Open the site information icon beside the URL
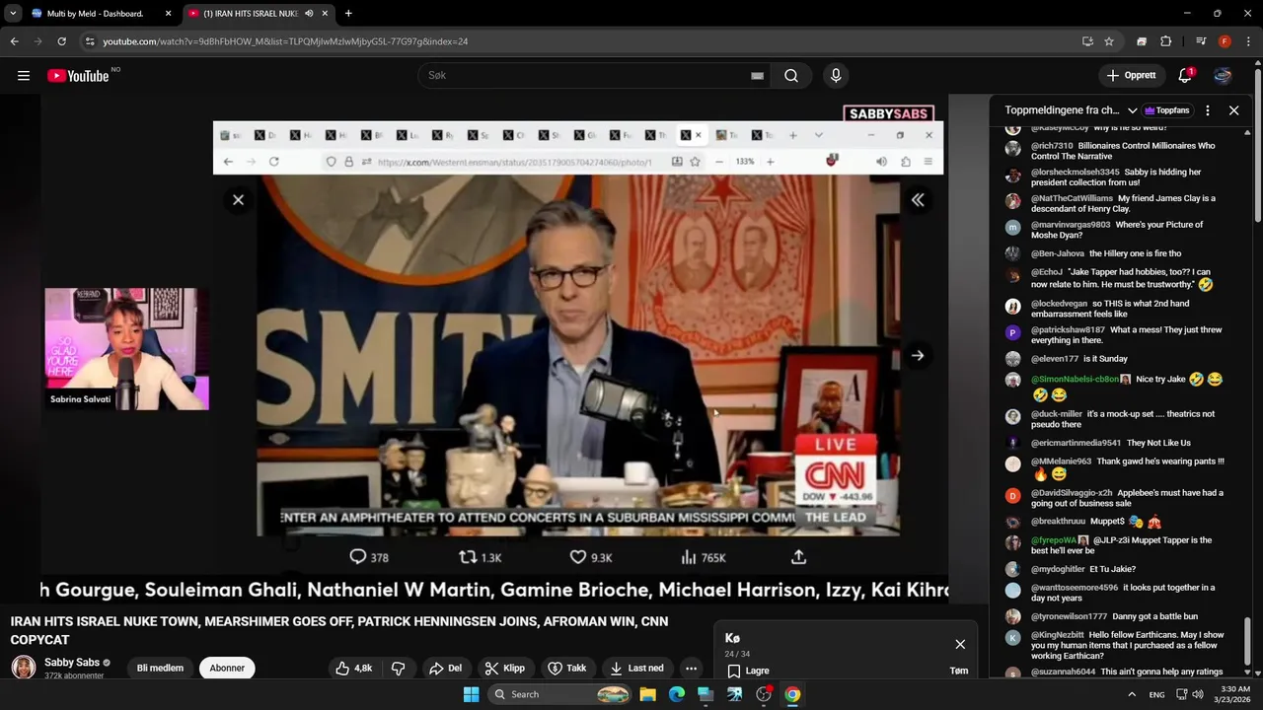 90,41
